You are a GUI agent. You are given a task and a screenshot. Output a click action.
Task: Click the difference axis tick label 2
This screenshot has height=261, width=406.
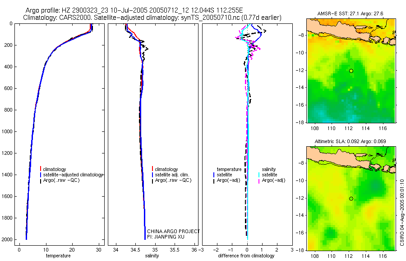[277, 250]
